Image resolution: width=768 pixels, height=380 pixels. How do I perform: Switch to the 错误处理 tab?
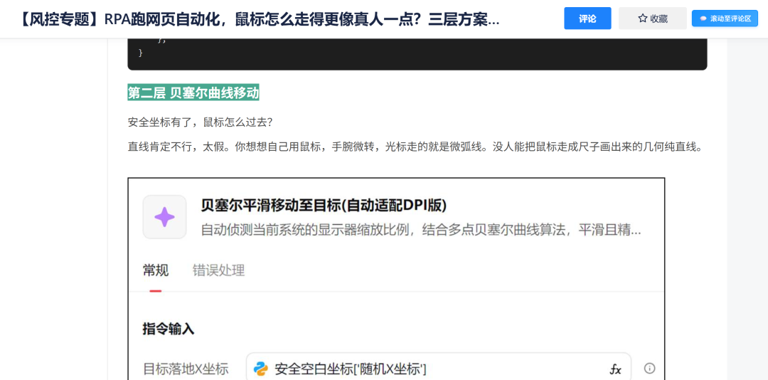click(218, 270)
